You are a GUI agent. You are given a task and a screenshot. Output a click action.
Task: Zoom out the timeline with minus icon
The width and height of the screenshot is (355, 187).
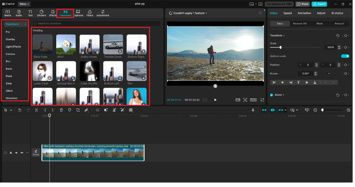click(x=315, y=110)
